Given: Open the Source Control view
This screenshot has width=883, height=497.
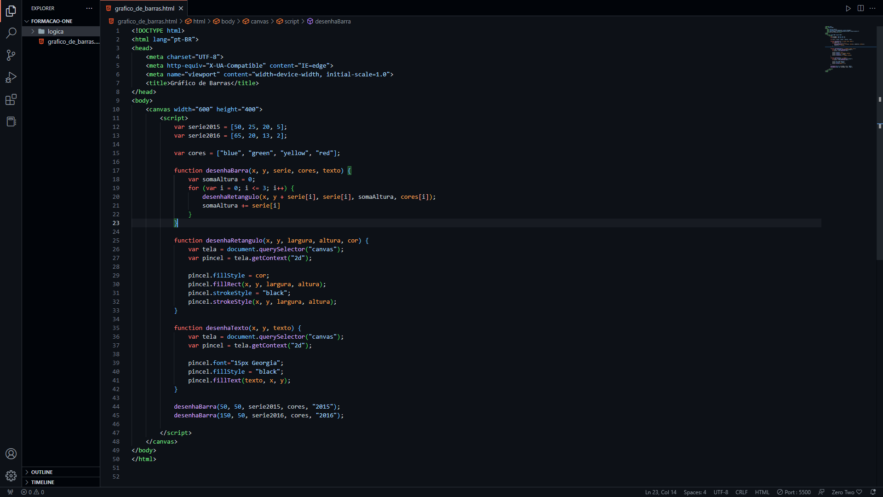Looking at the screenshot, I should (11, 55).
